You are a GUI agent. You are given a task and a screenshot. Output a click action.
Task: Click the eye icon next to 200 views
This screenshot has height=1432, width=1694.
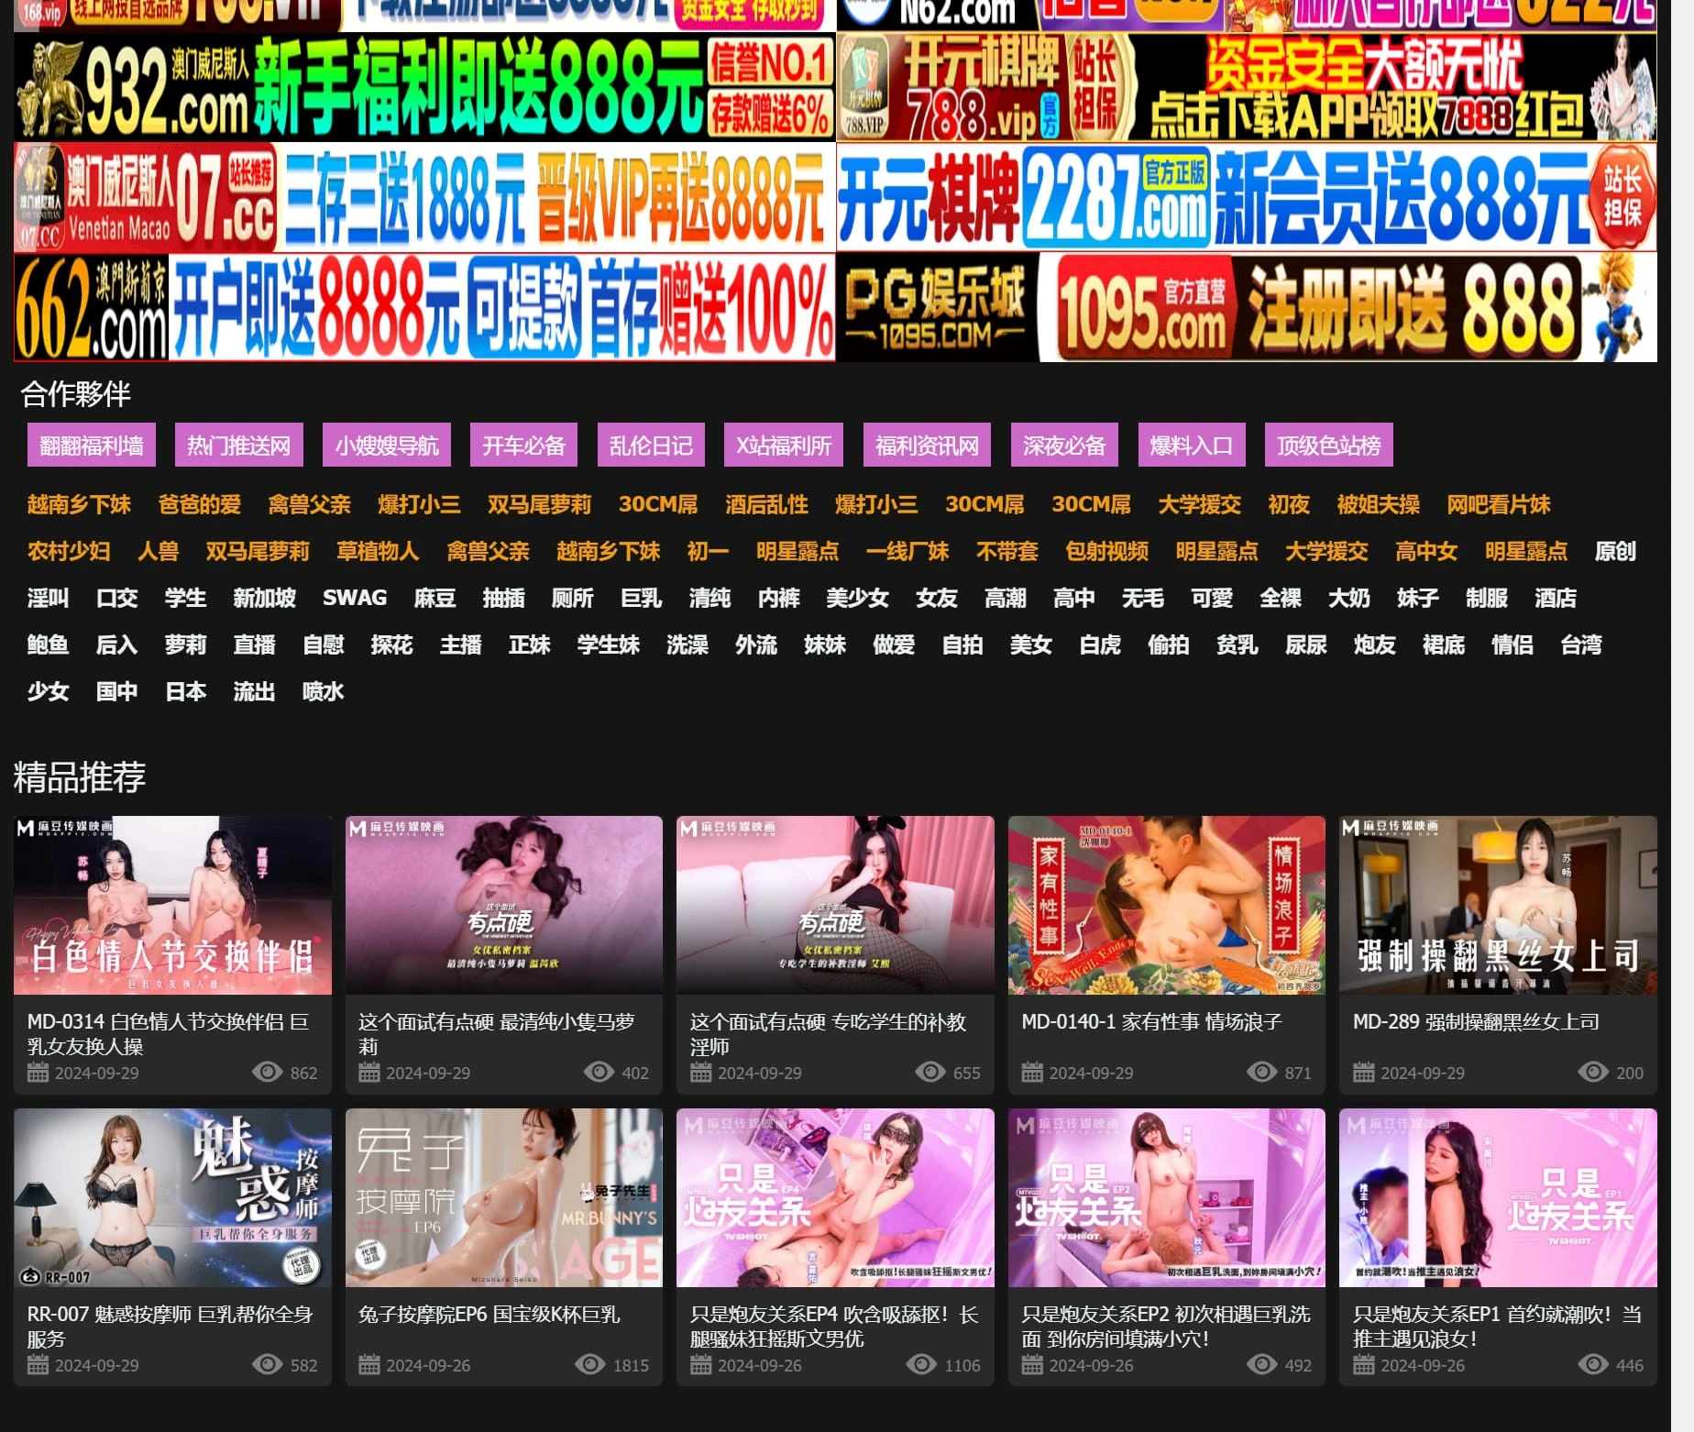click(x=1592, y=1073)
